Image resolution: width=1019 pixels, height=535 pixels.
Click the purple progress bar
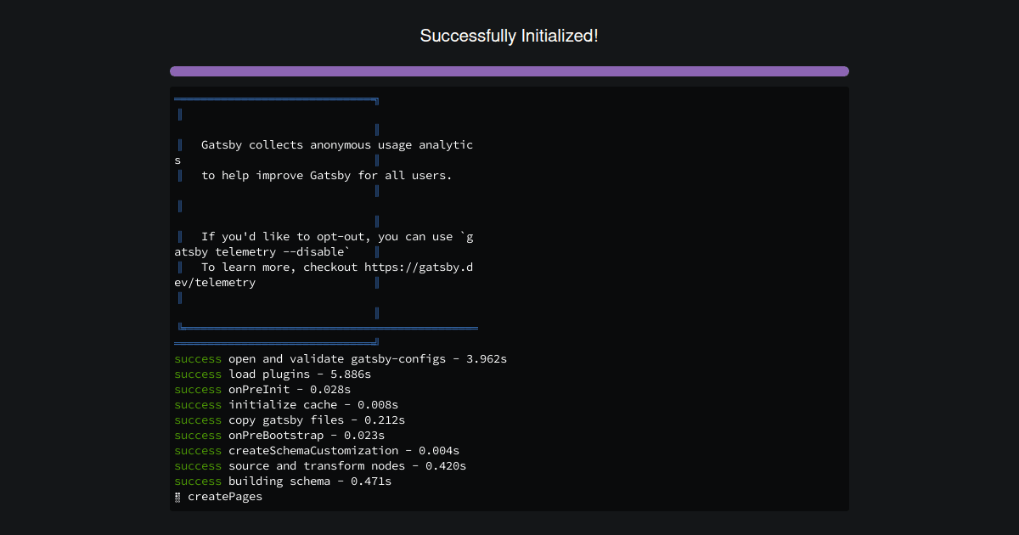point(509,71)
